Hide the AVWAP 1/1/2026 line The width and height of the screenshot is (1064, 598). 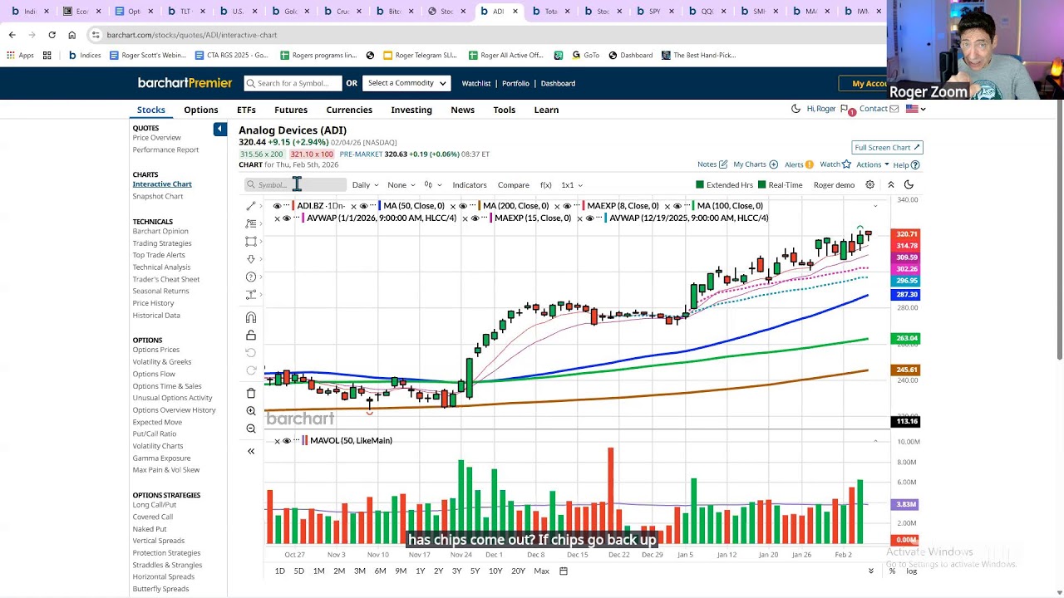pyautogui.click(x=287, y=218)
